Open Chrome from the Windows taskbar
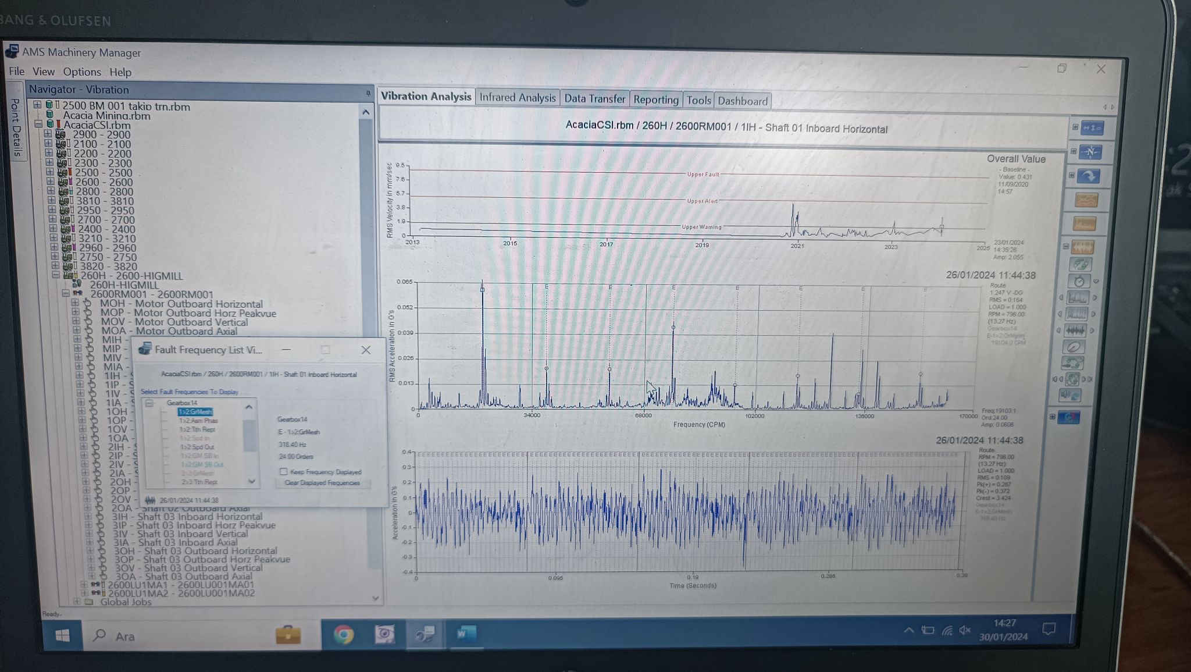 click(x=343, y=634)
